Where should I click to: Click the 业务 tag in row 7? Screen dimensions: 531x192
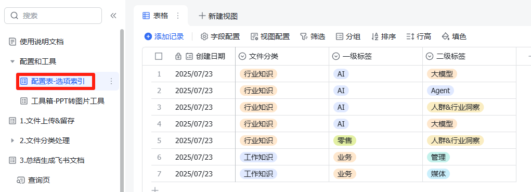(x=345, y=174)
